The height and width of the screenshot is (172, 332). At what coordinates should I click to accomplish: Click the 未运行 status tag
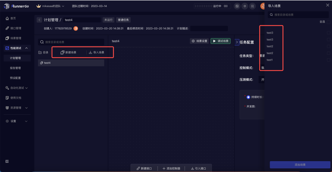point(108,20)
